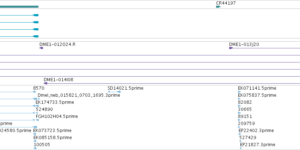
Task: Click the CR44197 gene feature arrow
Action: pyautogui.click(x=218, y=7)
